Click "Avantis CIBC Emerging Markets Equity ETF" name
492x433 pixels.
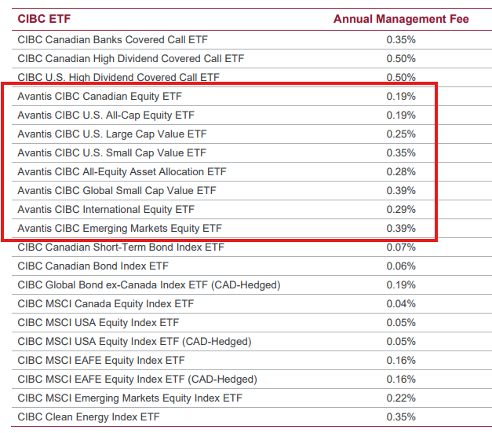click(x=119, y=229)
